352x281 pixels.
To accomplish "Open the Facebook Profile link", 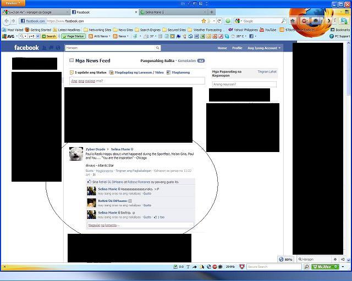I will [237, 48].
